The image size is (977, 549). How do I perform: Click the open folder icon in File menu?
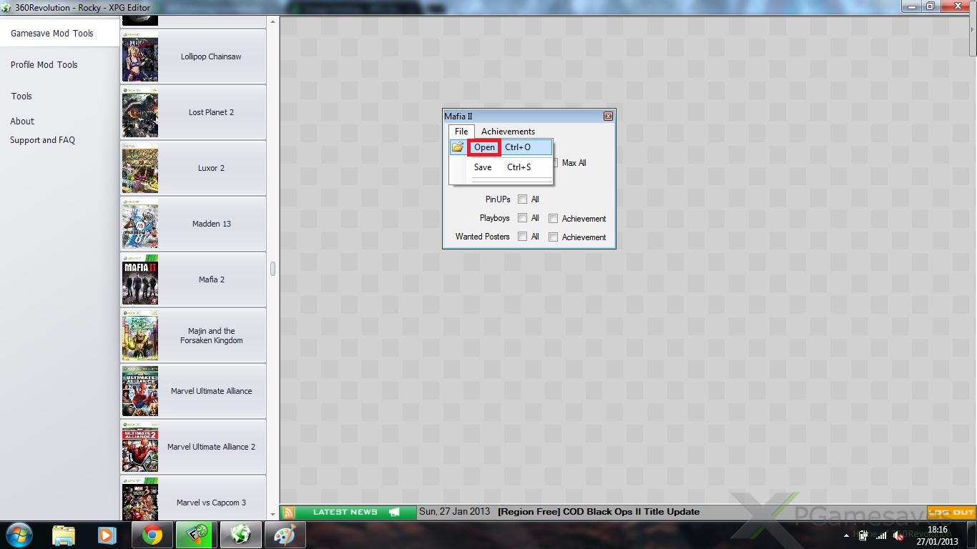click(457, 147)
